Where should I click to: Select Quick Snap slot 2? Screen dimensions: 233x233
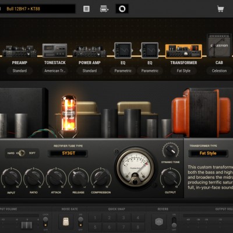tap(110, 218)
